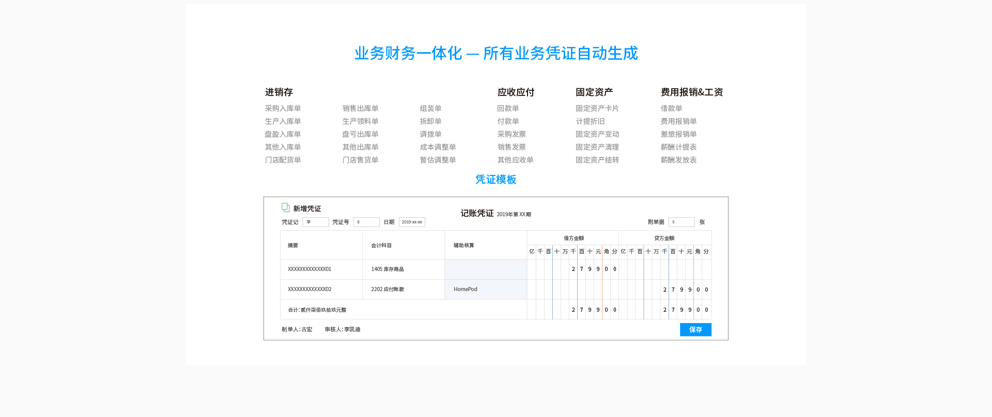Click 暂估调整单 link
The height and width of the screenshot is (417, 992).
click(438, 160)
